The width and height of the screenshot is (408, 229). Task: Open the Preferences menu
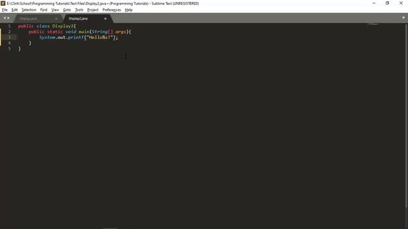(x=112, y=10)
